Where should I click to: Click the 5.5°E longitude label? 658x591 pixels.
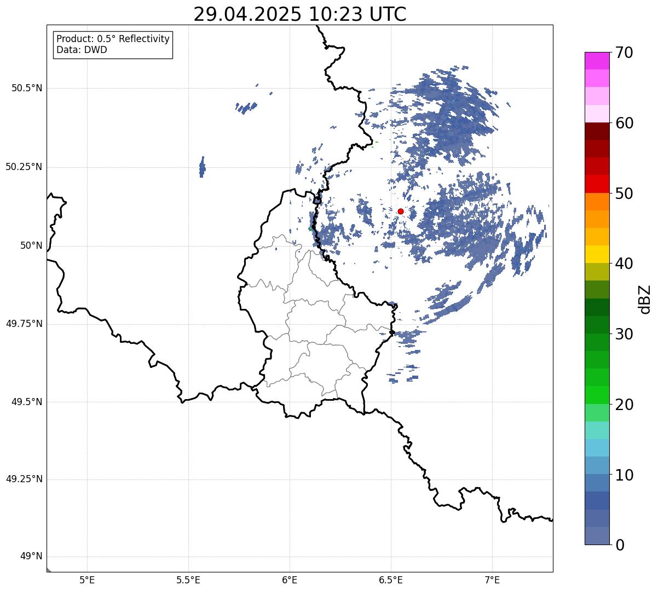click(188, 580)
